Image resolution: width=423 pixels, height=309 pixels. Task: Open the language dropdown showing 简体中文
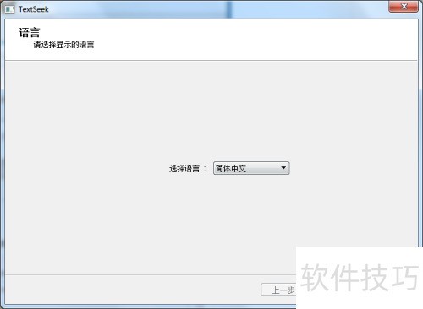point(251,168)
